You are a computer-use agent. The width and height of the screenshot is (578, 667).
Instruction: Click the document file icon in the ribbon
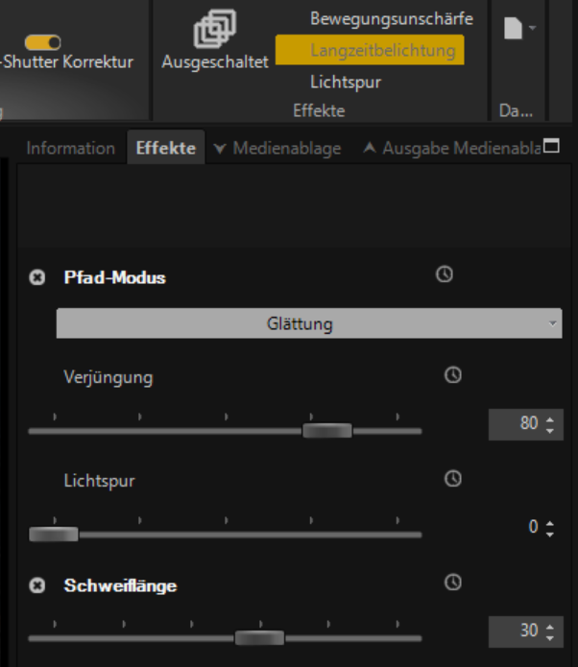(513, 28)
